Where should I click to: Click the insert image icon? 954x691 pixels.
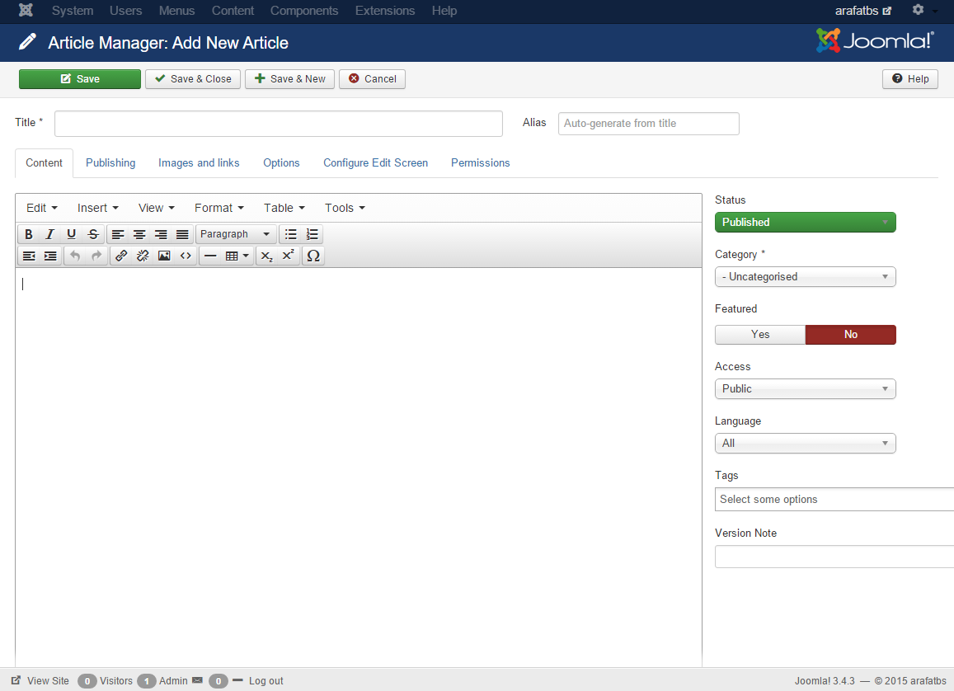tap(164, 256)
